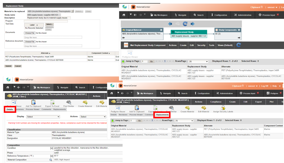Click home icon in Replacements window
The width and height of the screenshot is (284, 163).
112,93
